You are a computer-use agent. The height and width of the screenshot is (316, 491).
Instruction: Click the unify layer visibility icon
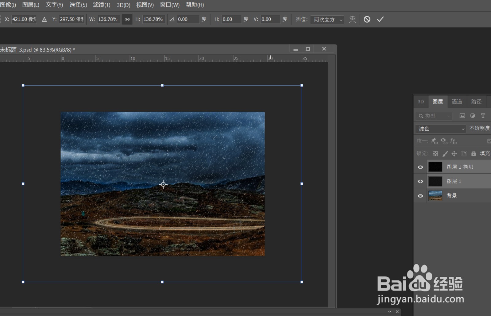tap(444, 141)
